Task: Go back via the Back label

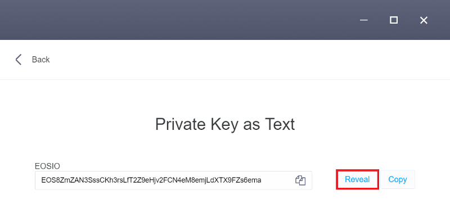Action: [40, 60]
